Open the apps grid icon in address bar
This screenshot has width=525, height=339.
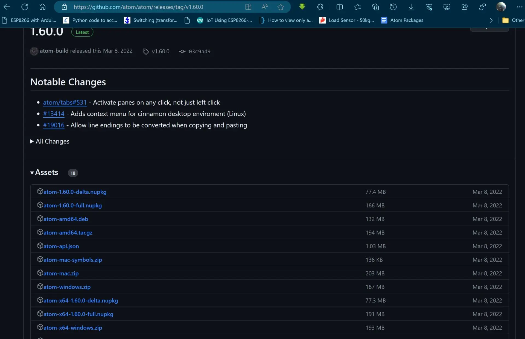(248, 7)
